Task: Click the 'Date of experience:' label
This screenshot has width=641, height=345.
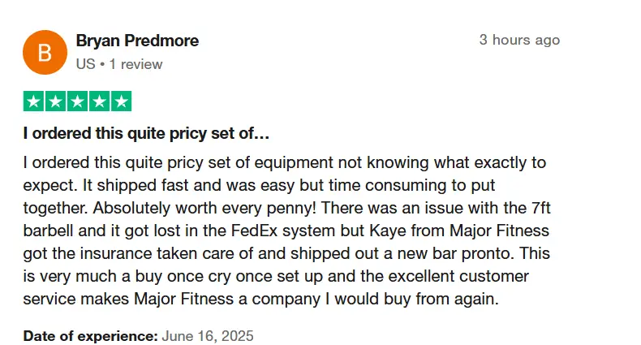Action: (x=90, y=336)
